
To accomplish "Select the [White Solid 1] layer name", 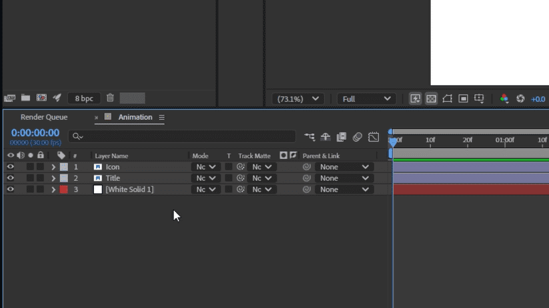I will pos(129,190).
